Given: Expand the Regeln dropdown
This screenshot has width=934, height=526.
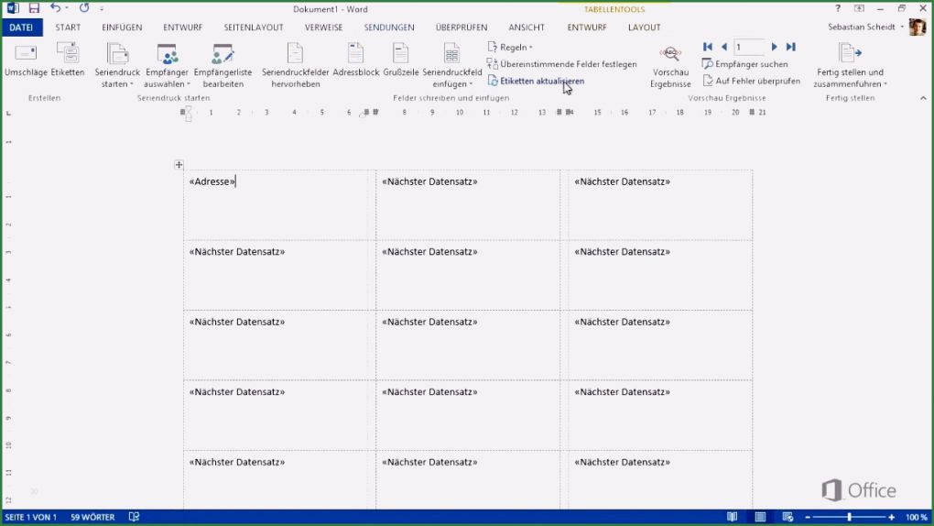Looking at the screenshot, I should pos(511,47).
